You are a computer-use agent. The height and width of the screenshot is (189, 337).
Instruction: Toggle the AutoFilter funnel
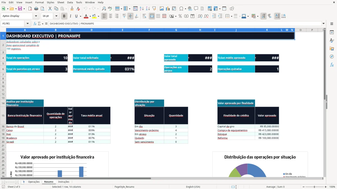pos(154,9)
